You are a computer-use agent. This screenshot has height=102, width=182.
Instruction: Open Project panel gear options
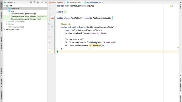pyautogui.click(x=42, y=2)
